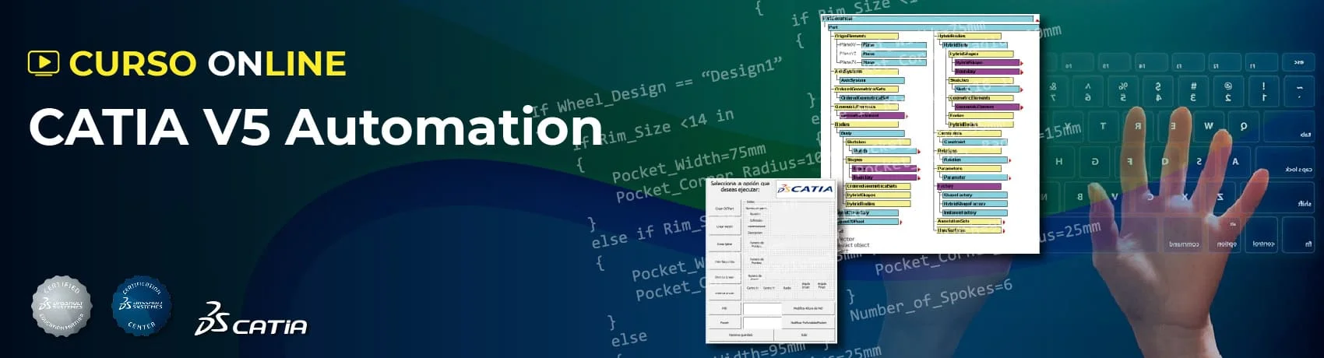This screenshot has height=358, width=1324.
Task: Click the Parameters yellow box
Action: (x=968, y=170)
